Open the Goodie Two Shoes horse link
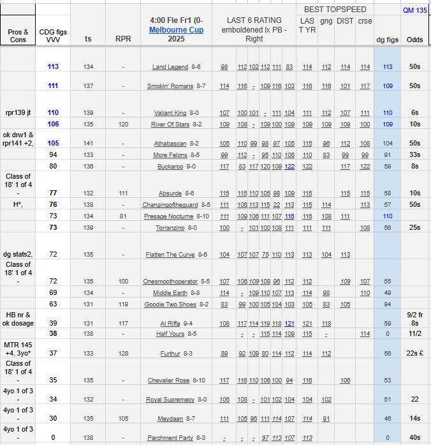Image resolution: width=431 pixels, height=445 pixels. 170,305
